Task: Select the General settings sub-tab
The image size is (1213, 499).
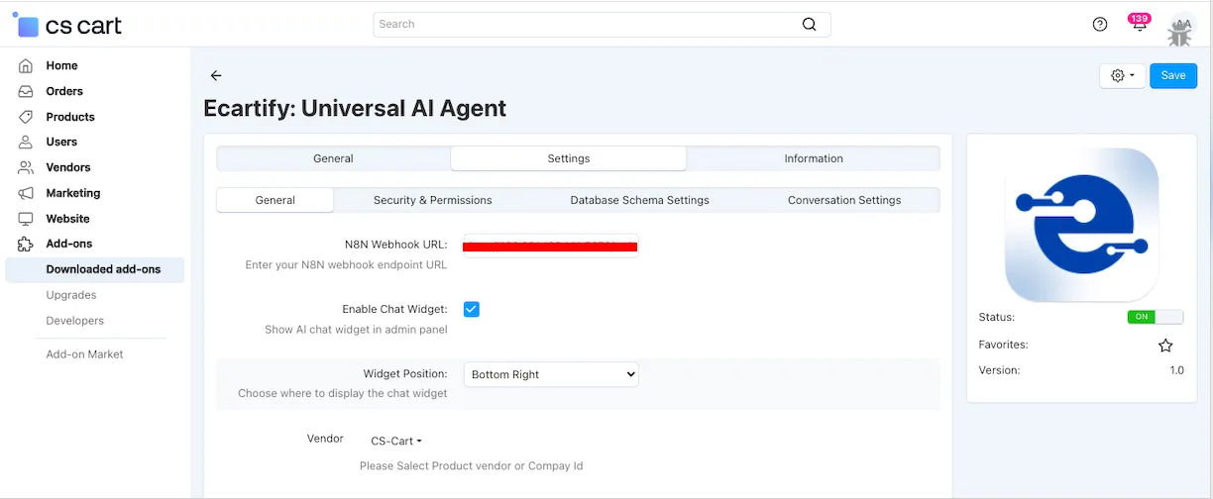Action: coord(276,200)
